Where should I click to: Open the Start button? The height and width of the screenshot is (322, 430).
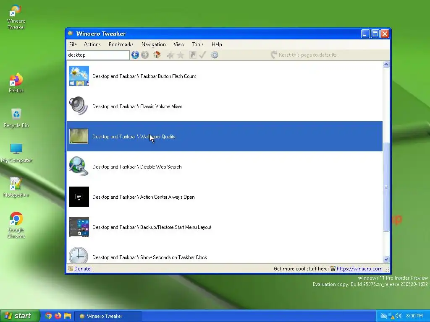[20, 316]
